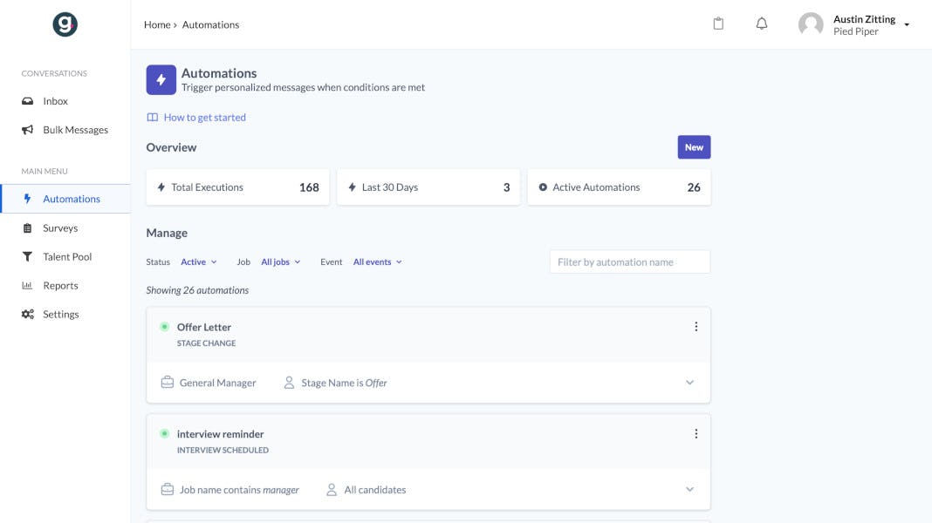Screen dimensions: 932x523
Task: Go to Inbox in the sidebar
Action: pos(55,101)
